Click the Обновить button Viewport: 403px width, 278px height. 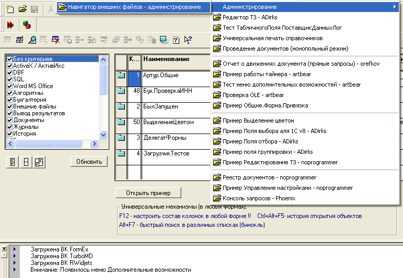coord(89,162)
